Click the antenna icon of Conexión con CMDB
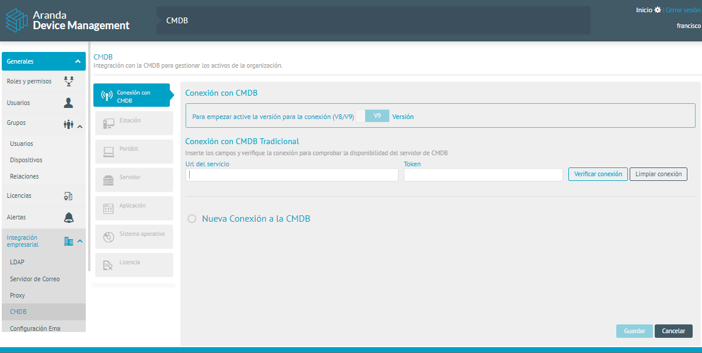Image resolution: width=702 pixels, height=353 pixels. pos(106,96)
